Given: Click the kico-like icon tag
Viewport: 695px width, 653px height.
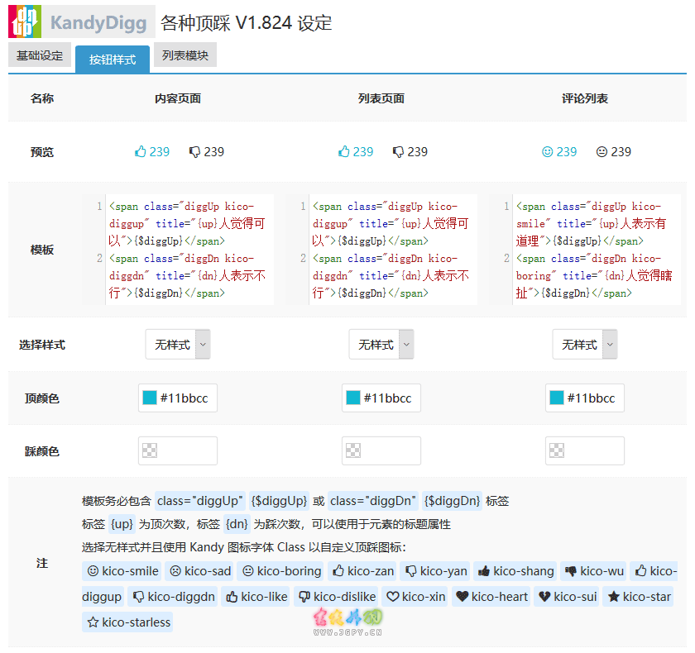Looking at the screenshot, I should click(256, 597).
